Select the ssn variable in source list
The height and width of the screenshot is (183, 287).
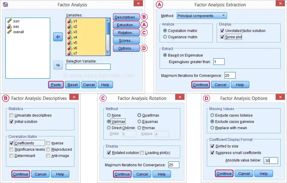click(13, 21)
